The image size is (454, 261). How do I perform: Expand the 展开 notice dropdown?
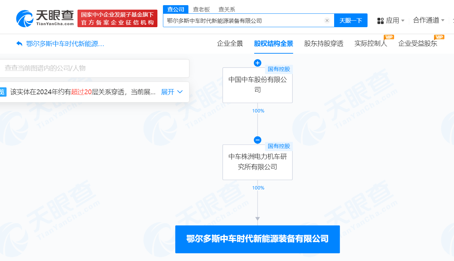click(172, 92)
